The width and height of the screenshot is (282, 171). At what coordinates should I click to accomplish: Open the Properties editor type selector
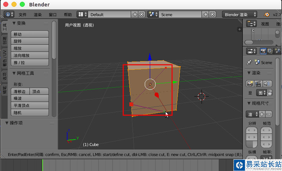251,51
